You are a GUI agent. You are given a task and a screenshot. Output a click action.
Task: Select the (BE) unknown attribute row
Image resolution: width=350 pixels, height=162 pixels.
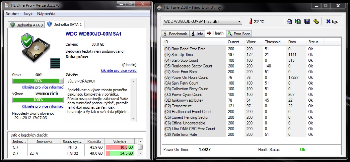243,100
